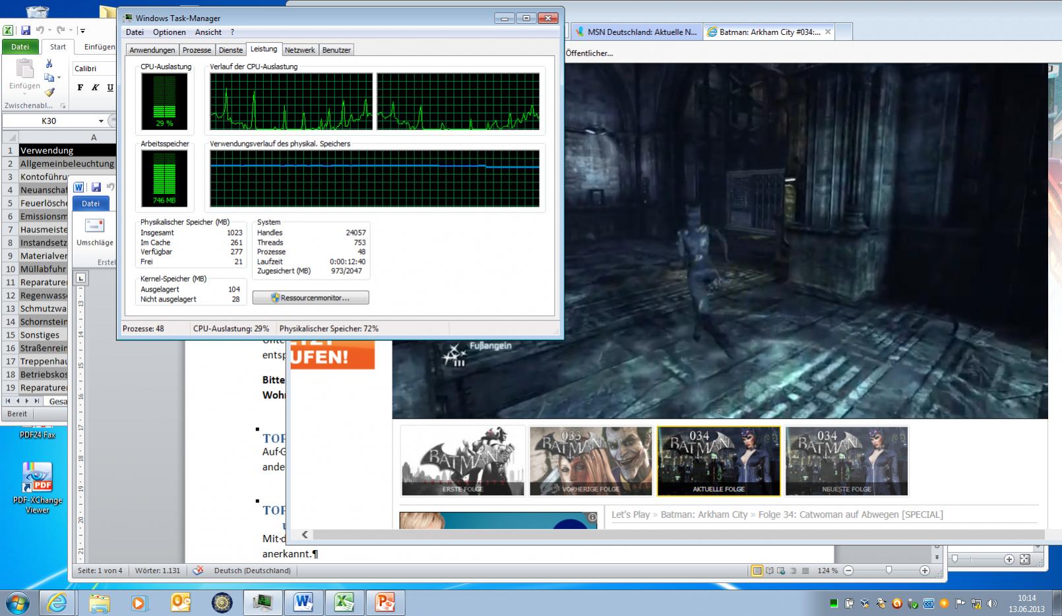Open the VORHERIGE FOLGE episode thumbnail
Screen dimensions: 1062x616
coord(591,460)
